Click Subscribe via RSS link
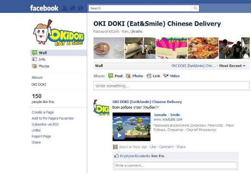The width and height of the screenshot is (251, 173). 45,124
